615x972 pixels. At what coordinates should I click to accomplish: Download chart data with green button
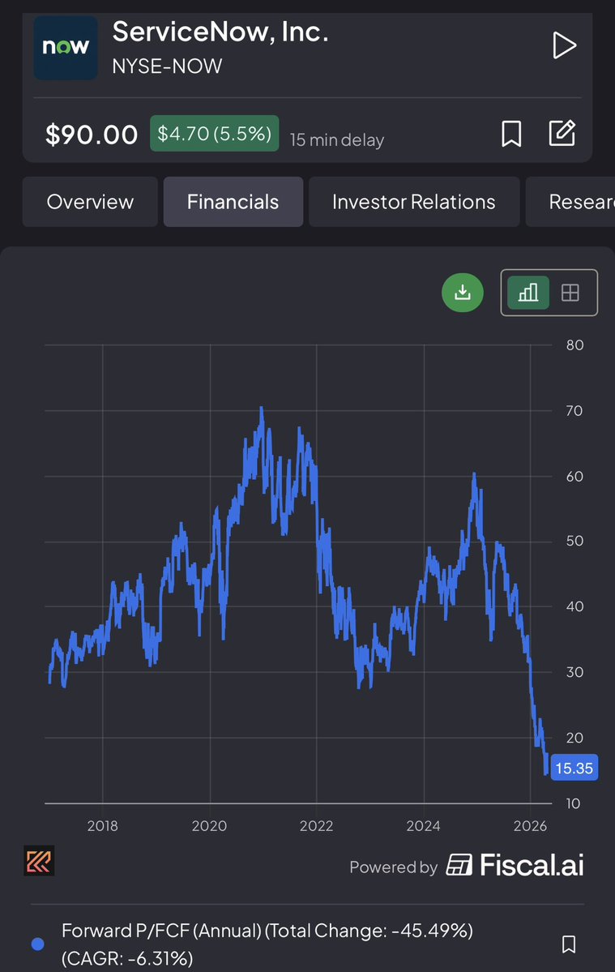pyautogui.click(x=463, y=293)
